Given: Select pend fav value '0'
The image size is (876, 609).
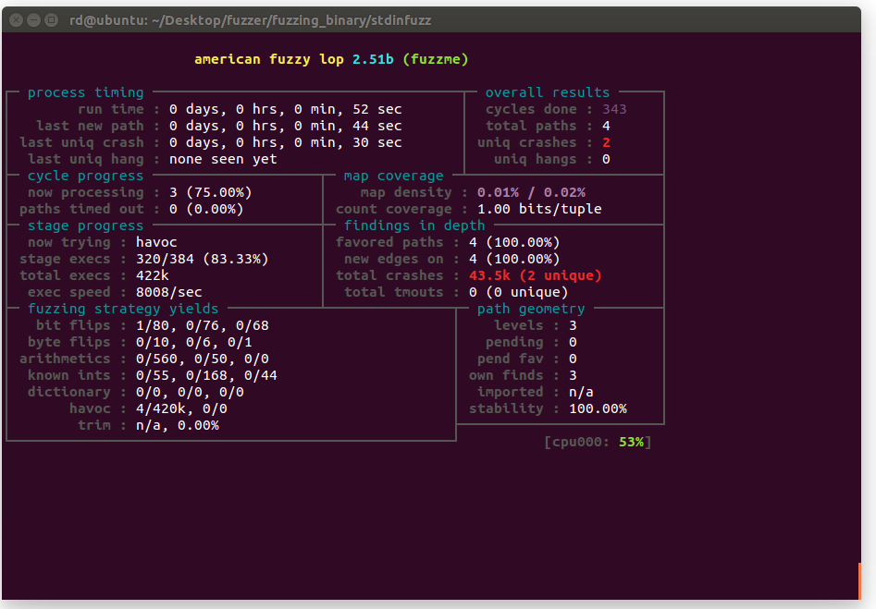Looking at the screenshot, I should (x=573, y=359).
